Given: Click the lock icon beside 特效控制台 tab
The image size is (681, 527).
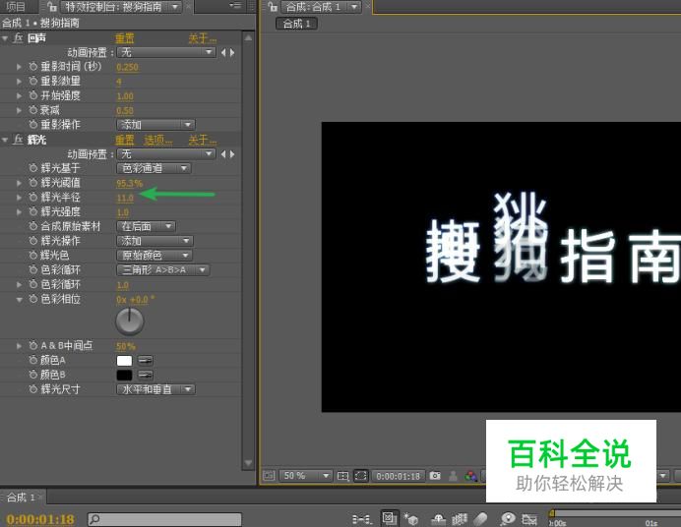Looking at the screenshot, I should (x=52, y=7).
